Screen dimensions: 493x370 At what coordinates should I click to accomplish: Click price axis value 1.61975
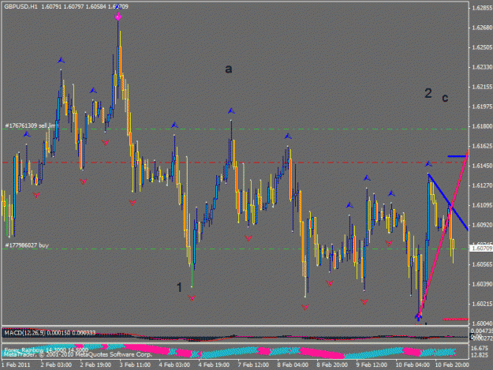pyautogui.click(x=482, y=107)
